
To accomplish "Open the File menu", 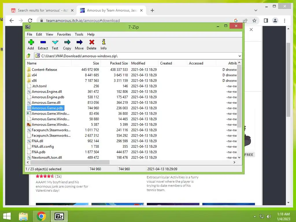I will point(29,34).
